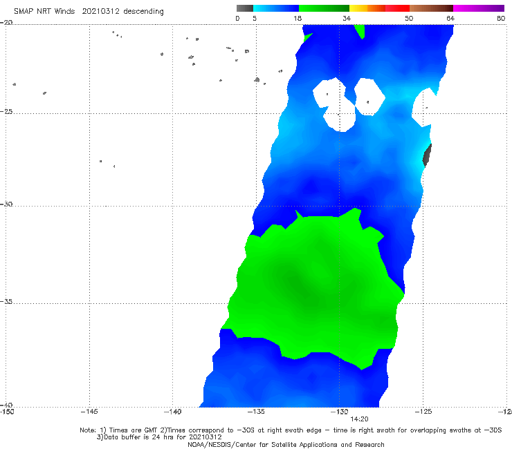
Task: Click the large green wind region in the swath
Action: tap(313, 290)
